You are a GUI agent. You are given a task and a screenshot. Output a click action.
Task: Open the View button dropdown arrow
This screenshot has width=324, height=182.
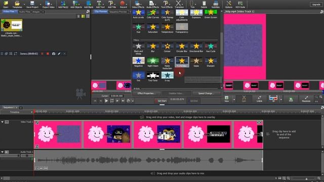234,100
